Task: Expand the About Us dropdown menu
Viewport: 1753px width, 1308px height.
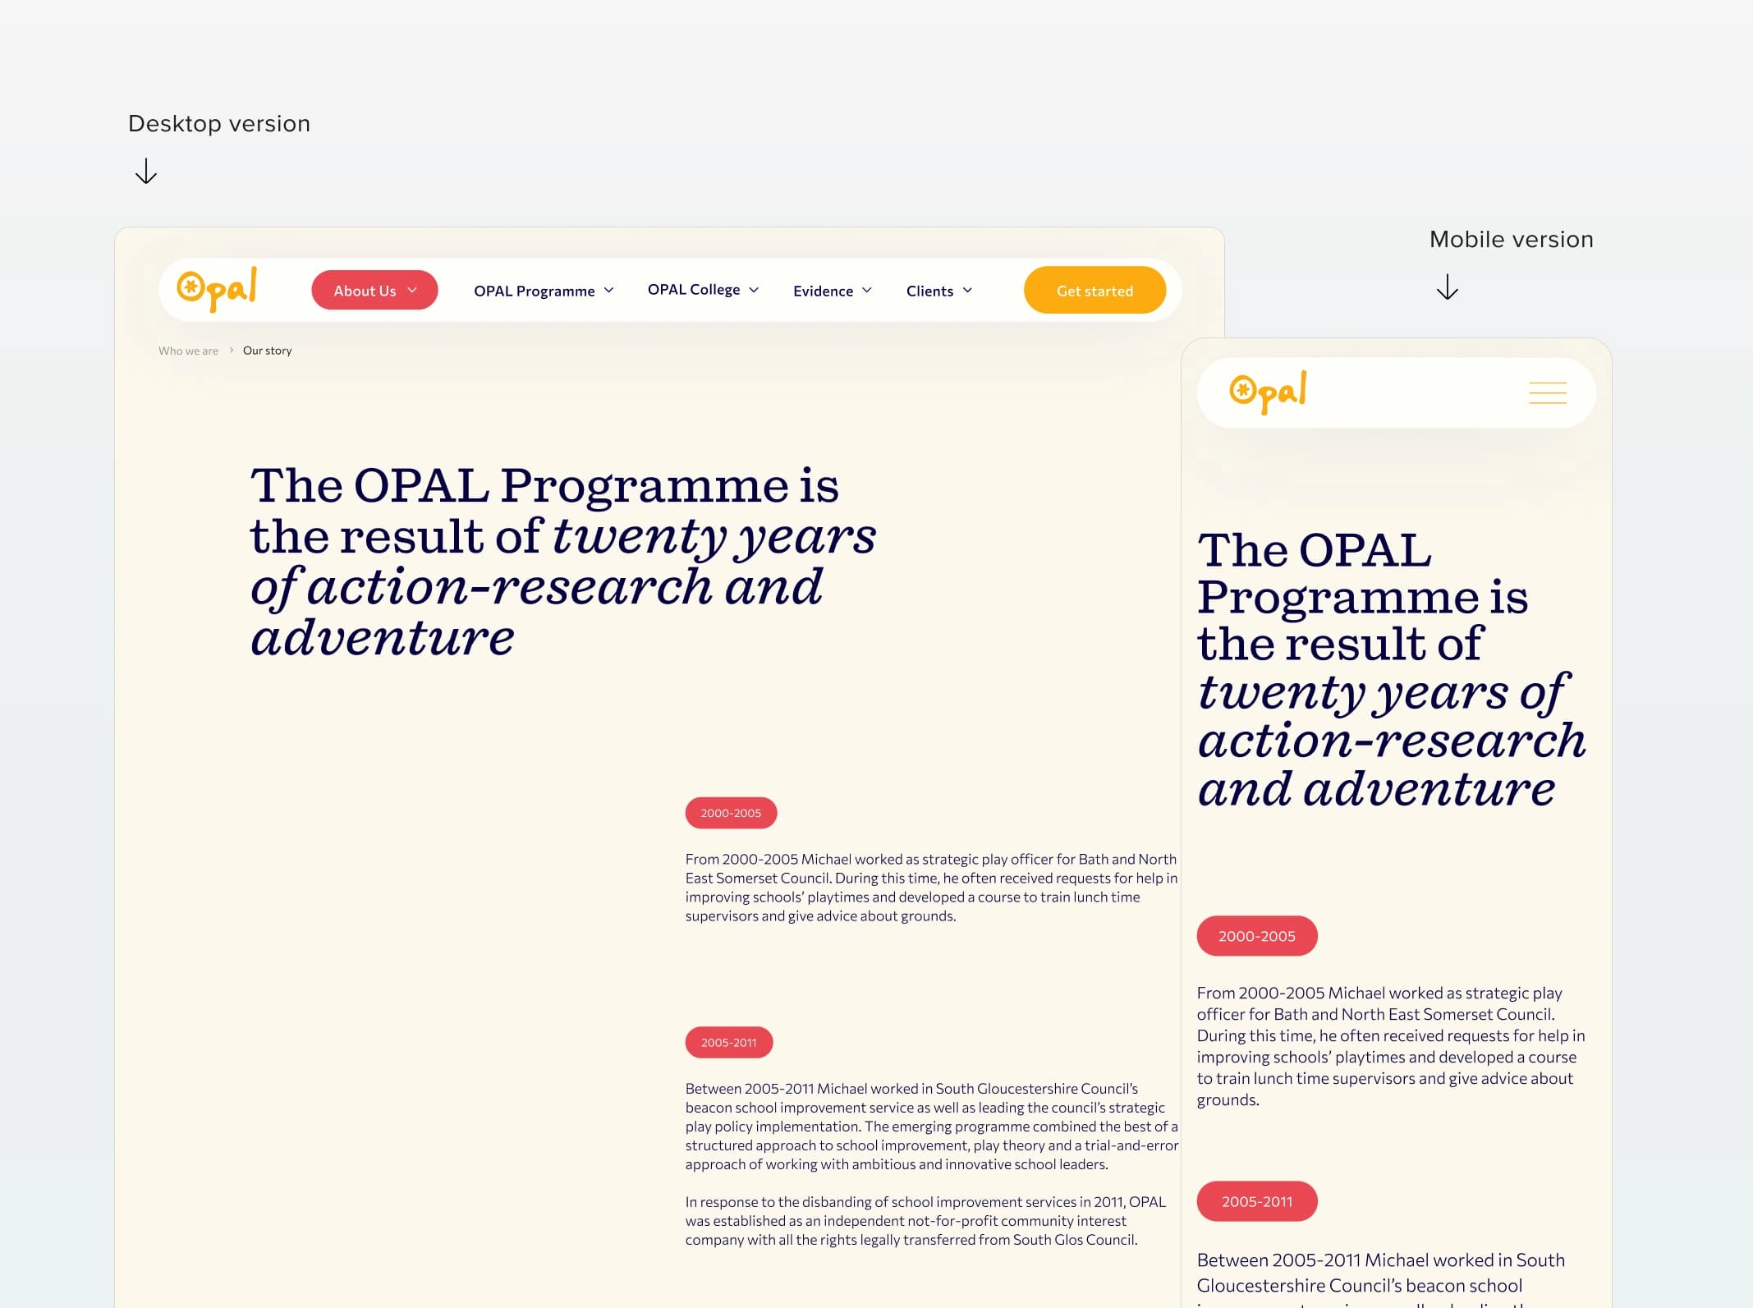Action: pyautogui.click(x=372, y=290)
